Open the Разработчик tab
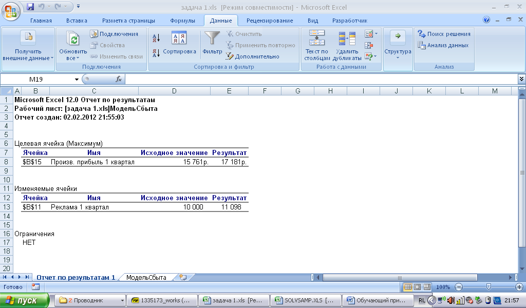526x308 pixels. pos(349,21)
